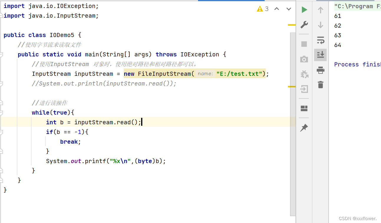The height and width of the screenshot is (223, 381).
Task: Click the lower yellow warning stripe marker
Action: click(291, 87)
